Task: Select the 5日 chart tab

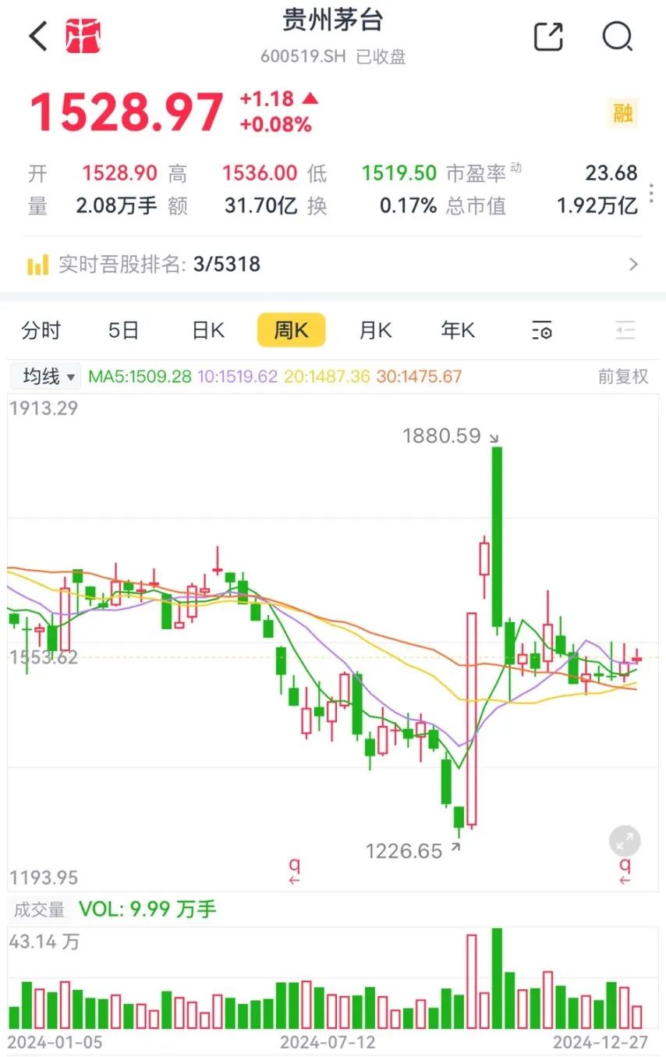Action: coord(123,330)
